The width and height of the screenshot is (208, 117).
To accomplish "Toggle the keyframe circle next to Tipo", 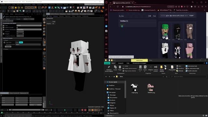I will point(4,25).
